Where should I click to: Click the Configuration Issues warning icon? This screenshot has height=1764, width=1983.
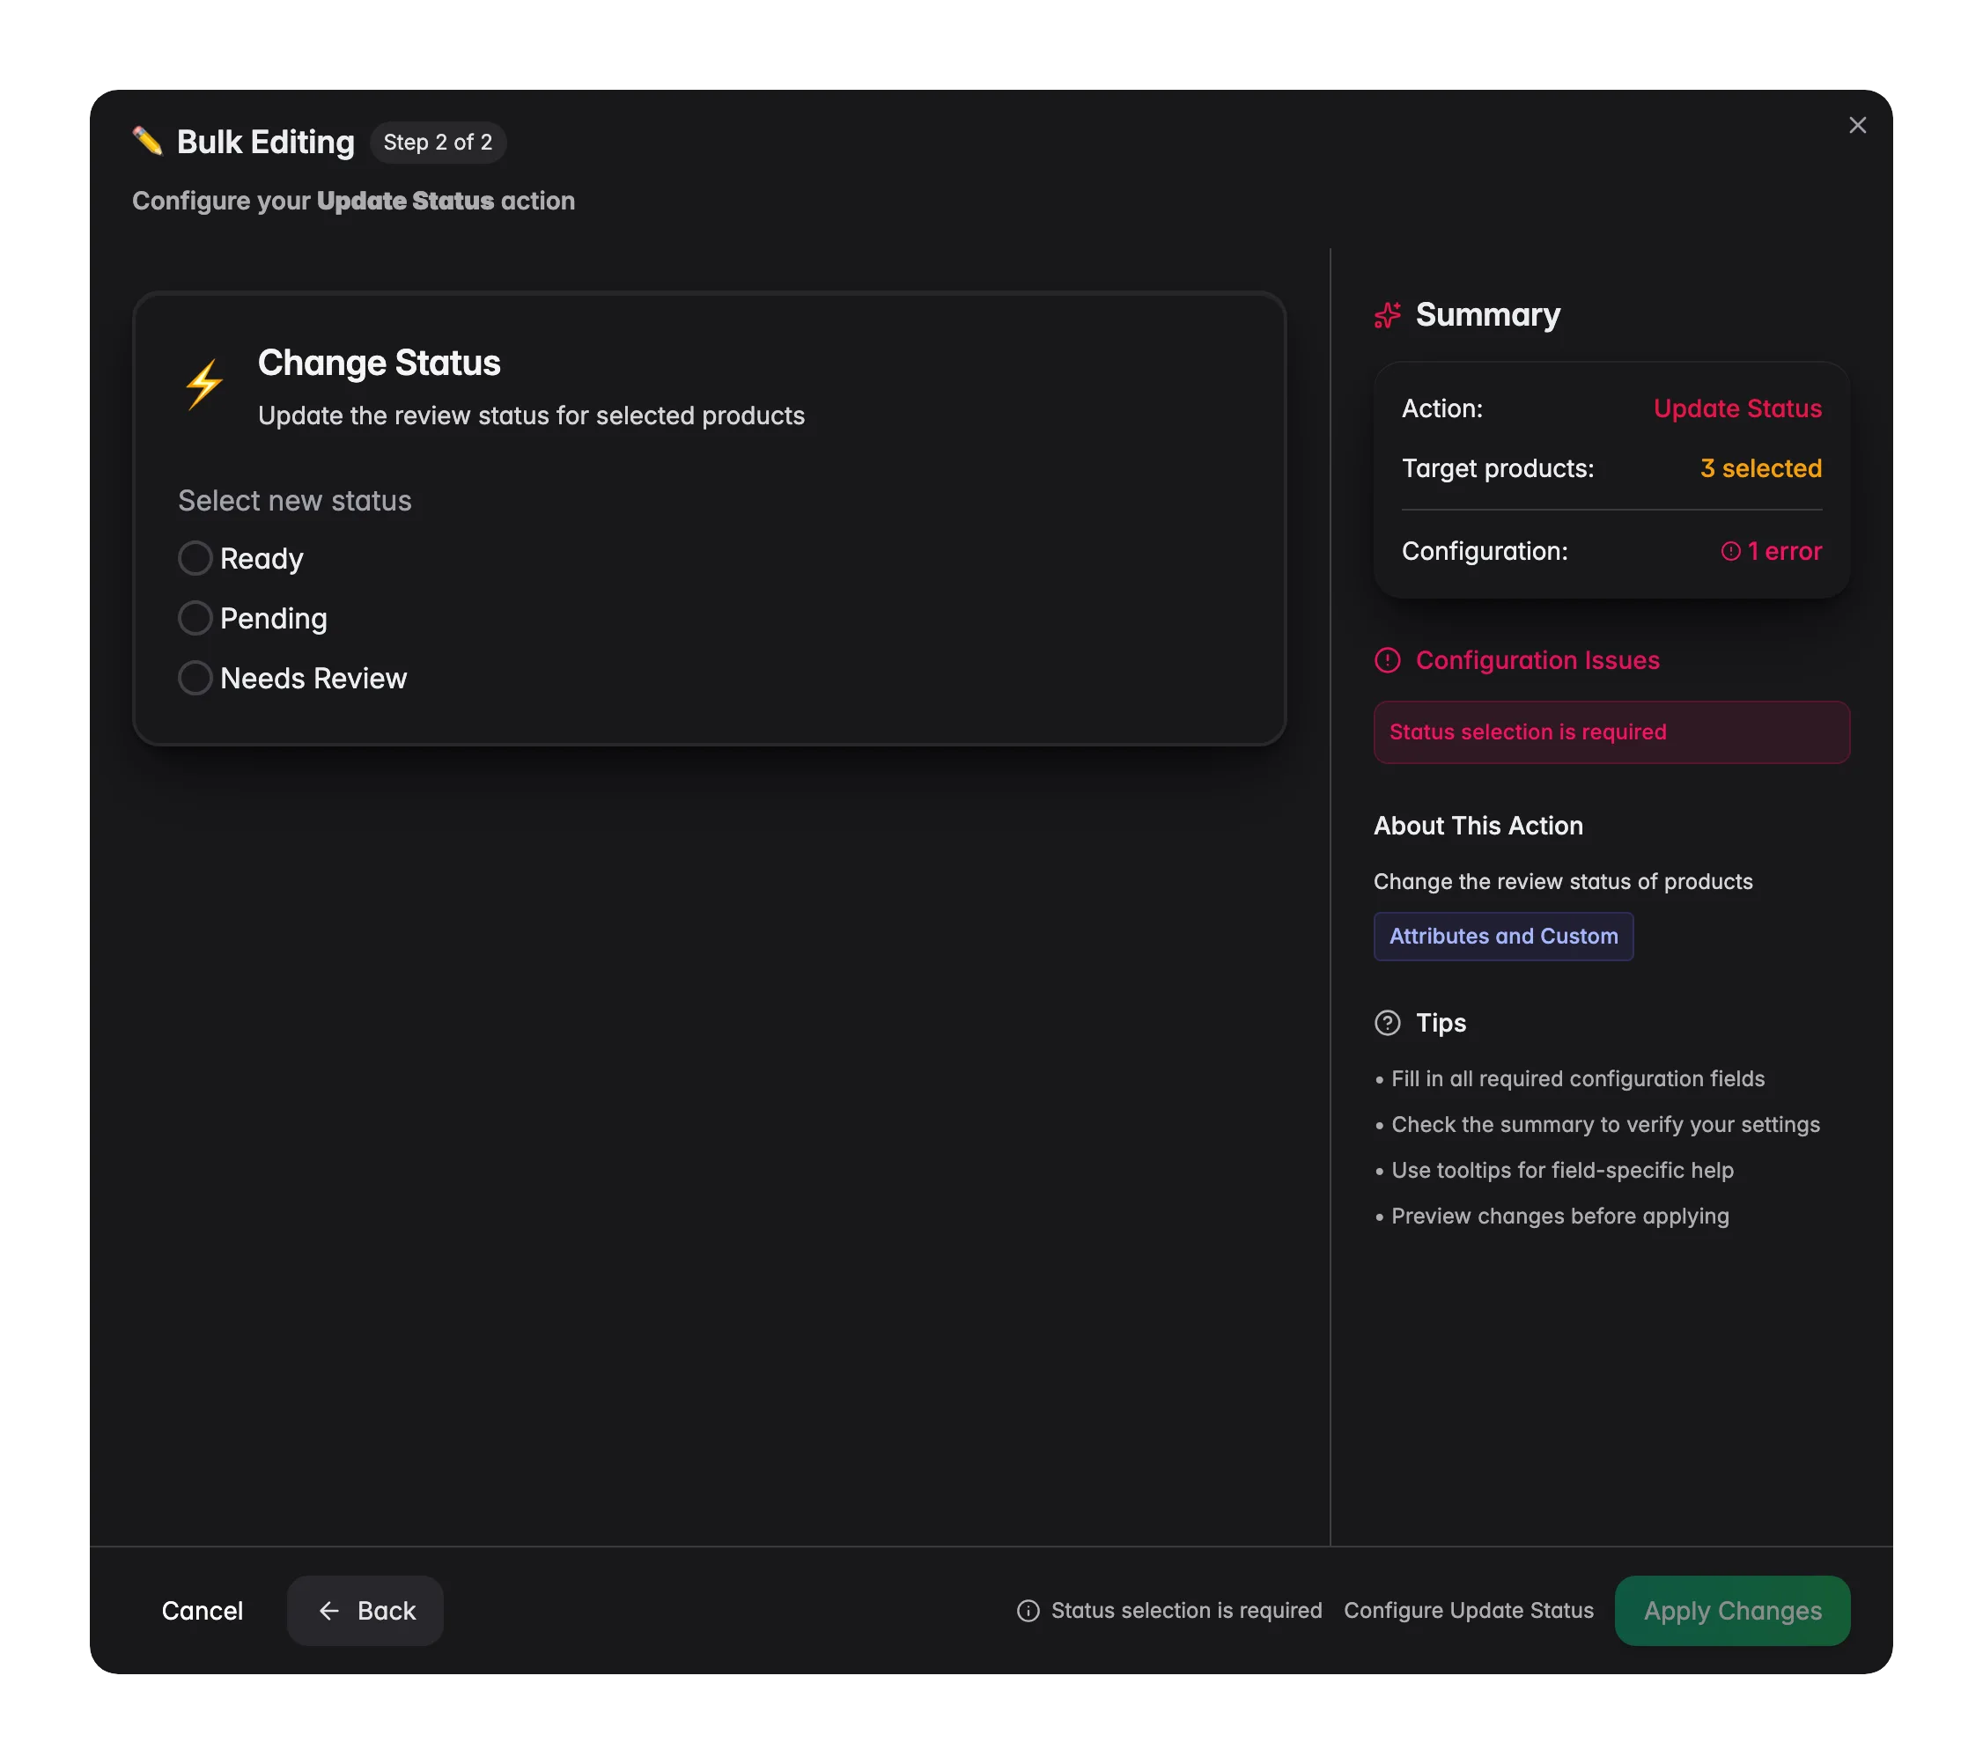1388,660
